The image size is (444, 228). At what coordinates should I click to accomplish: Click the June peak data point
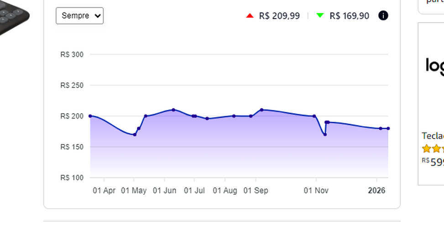tap(173, 110)
